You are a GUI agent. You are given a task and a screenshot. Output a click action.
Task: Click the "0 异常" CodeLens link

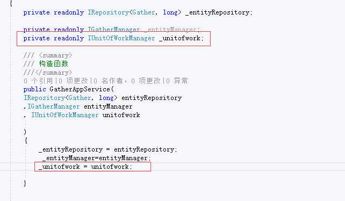(177, 81)
